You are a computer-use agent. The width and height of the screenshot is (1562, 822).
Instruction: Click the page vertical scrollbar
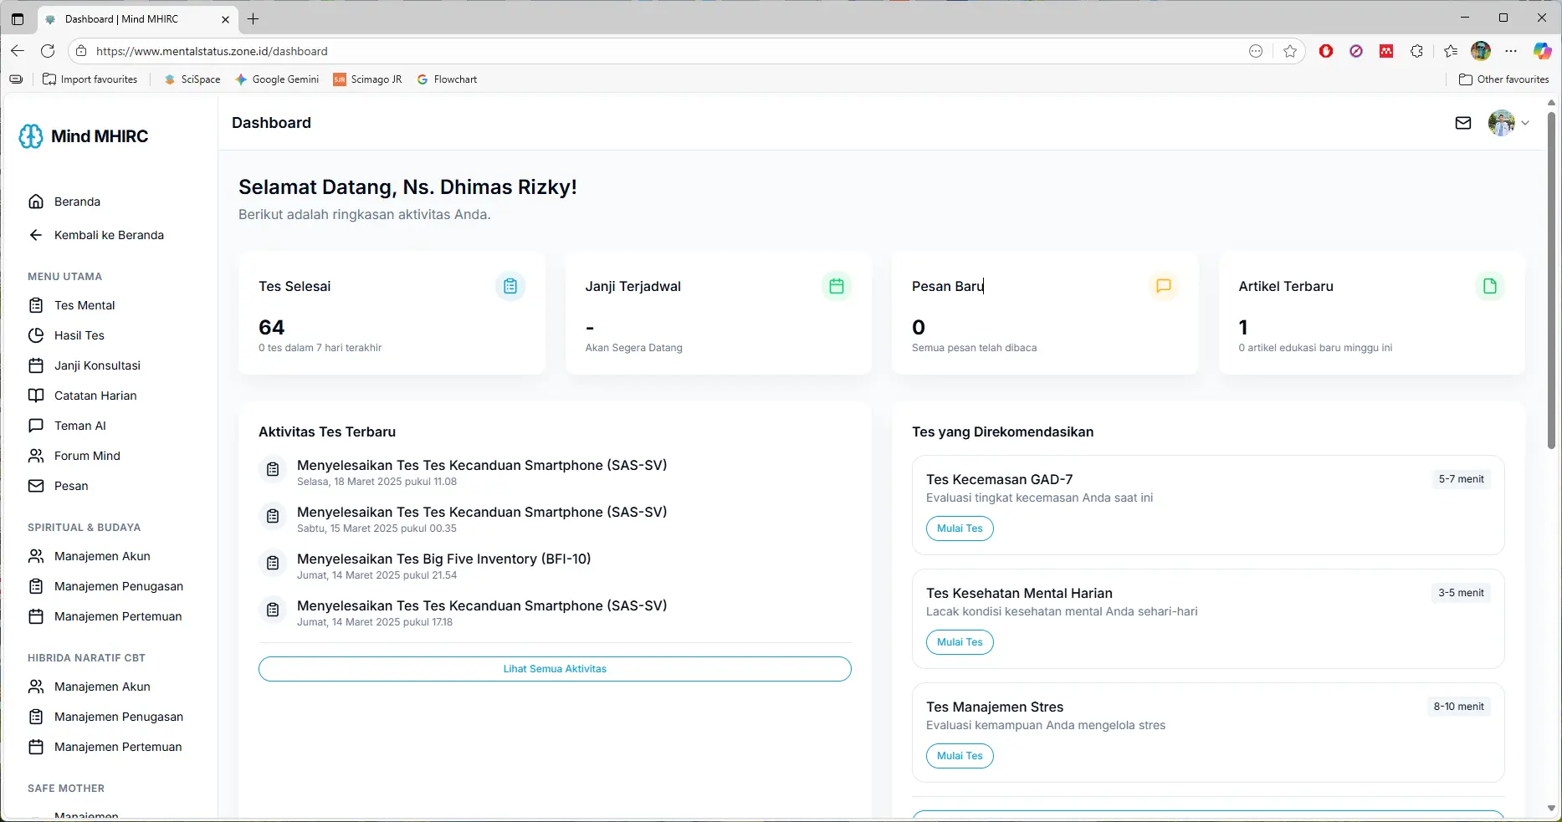pos(1551,280)
